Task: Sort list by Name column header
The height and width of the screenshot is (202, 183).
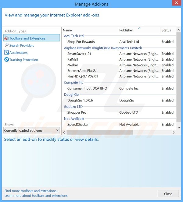Action: 90,30
